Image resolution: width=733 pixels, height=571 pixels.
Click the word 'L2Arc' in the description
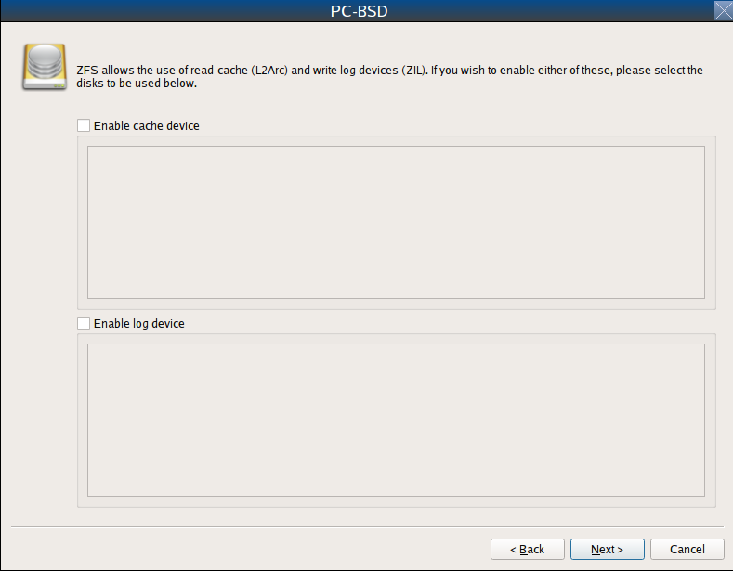pos(269,70)
